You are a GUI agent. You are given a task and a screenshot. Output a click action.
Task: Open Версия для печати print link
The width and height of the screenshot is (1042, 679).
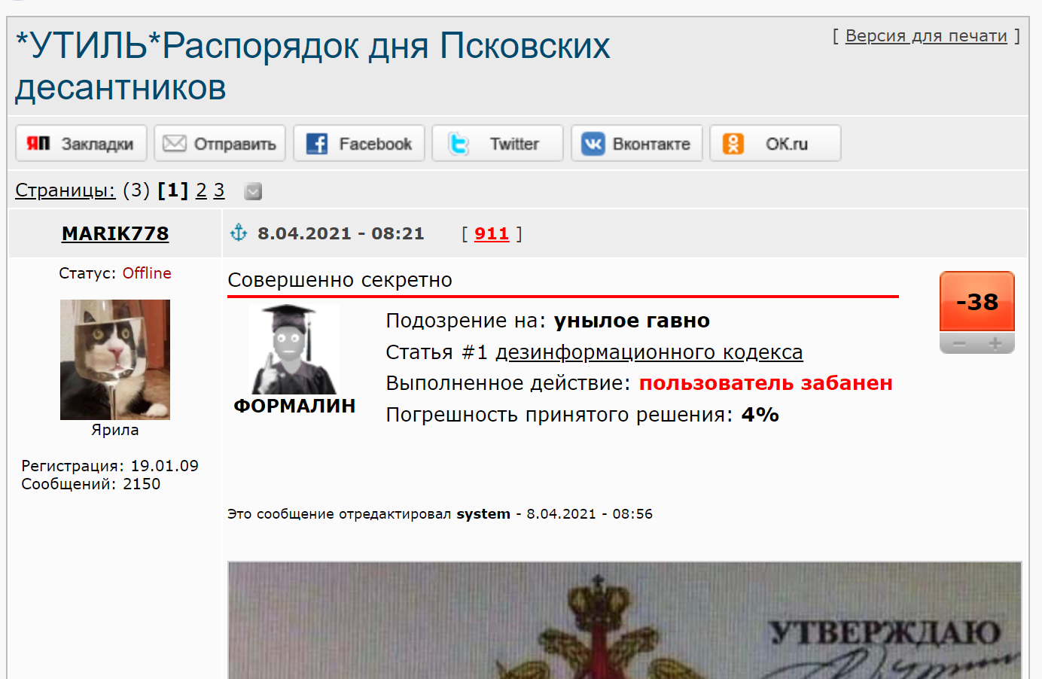click(x=926, y=35)
